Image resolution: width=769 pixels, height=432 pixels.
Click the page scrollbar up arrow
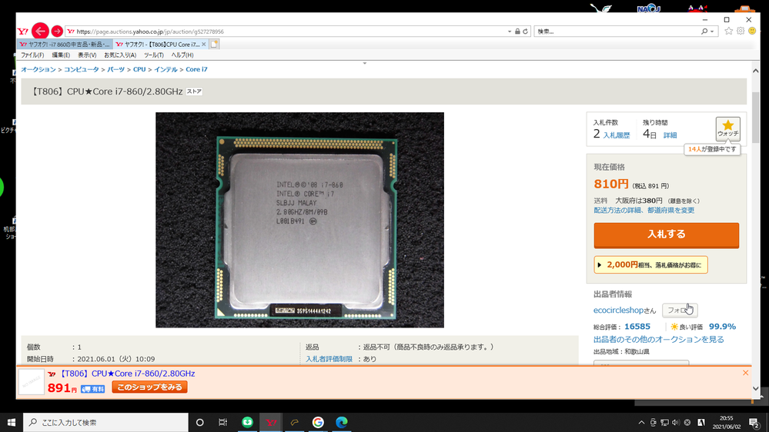pos(756,71)
